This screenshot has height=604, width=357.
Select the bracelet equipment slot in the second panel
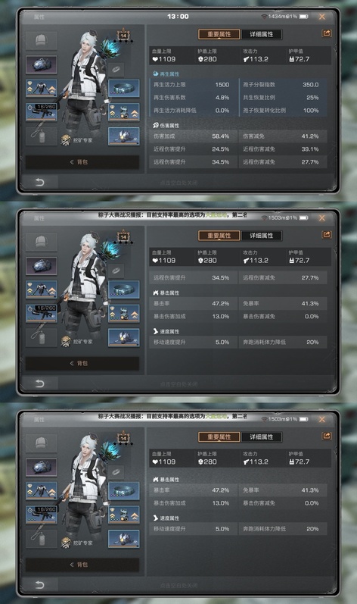tap(124, 289)
